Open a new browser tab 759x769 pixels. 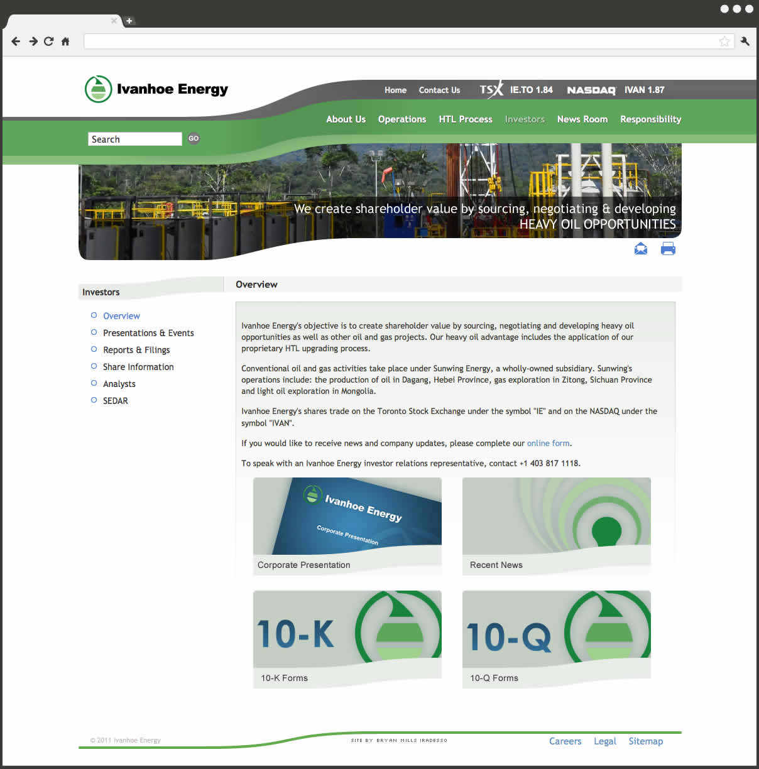coord(129,21)
